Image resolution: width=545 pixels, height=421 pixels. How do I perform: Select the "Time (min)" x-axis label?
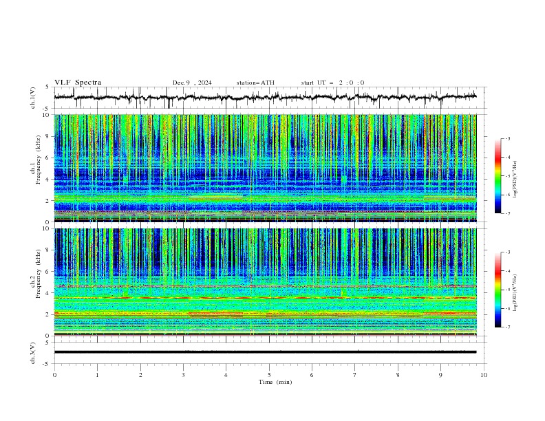(x=275, y=382)
